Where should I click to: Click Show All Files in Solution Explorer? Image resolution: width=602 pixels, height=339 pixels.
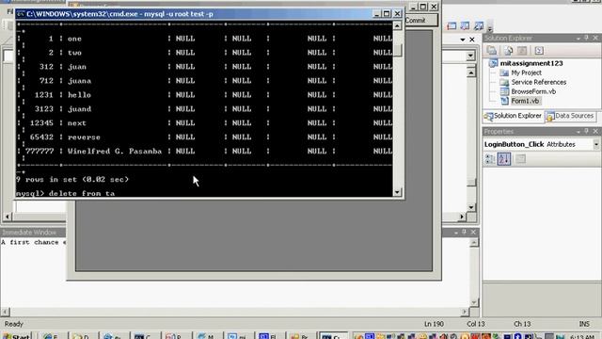pyautogui.click(x=508, y=50)
